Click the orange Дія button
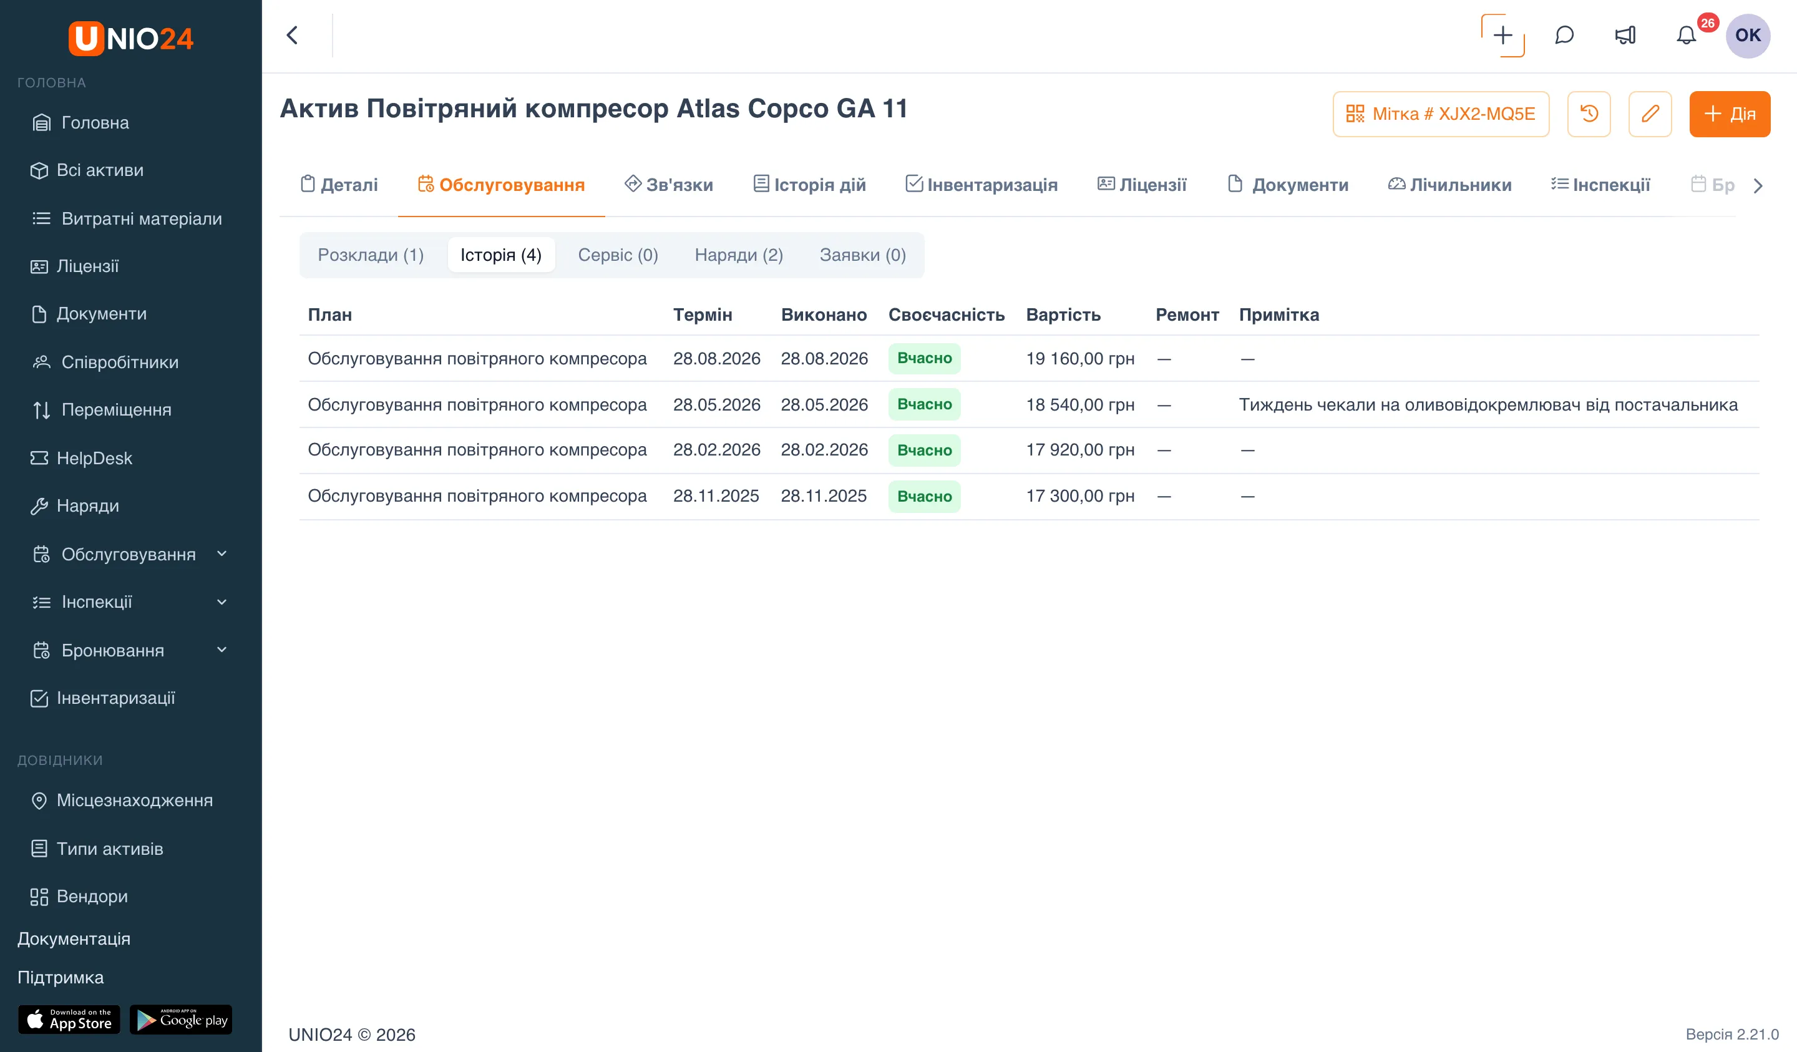 click(1729, 114)
